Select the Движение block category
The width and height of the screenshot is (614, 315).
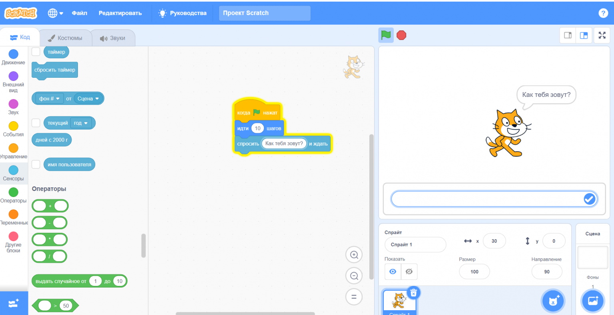tap(14, 57)
